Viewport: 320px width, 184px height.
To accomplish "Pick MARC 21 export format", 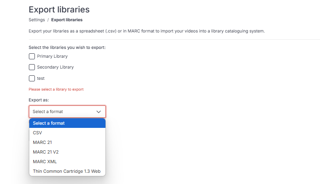I will [x=67, y=142].
